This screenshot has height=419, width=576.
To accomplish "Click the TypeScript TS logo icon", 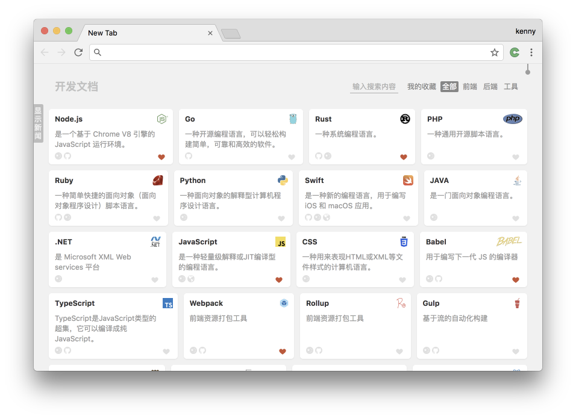I will (168, 303).
